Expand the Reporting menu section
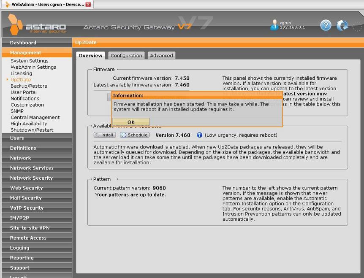This screenshot has height=278, width=364. tap(37, 258)
